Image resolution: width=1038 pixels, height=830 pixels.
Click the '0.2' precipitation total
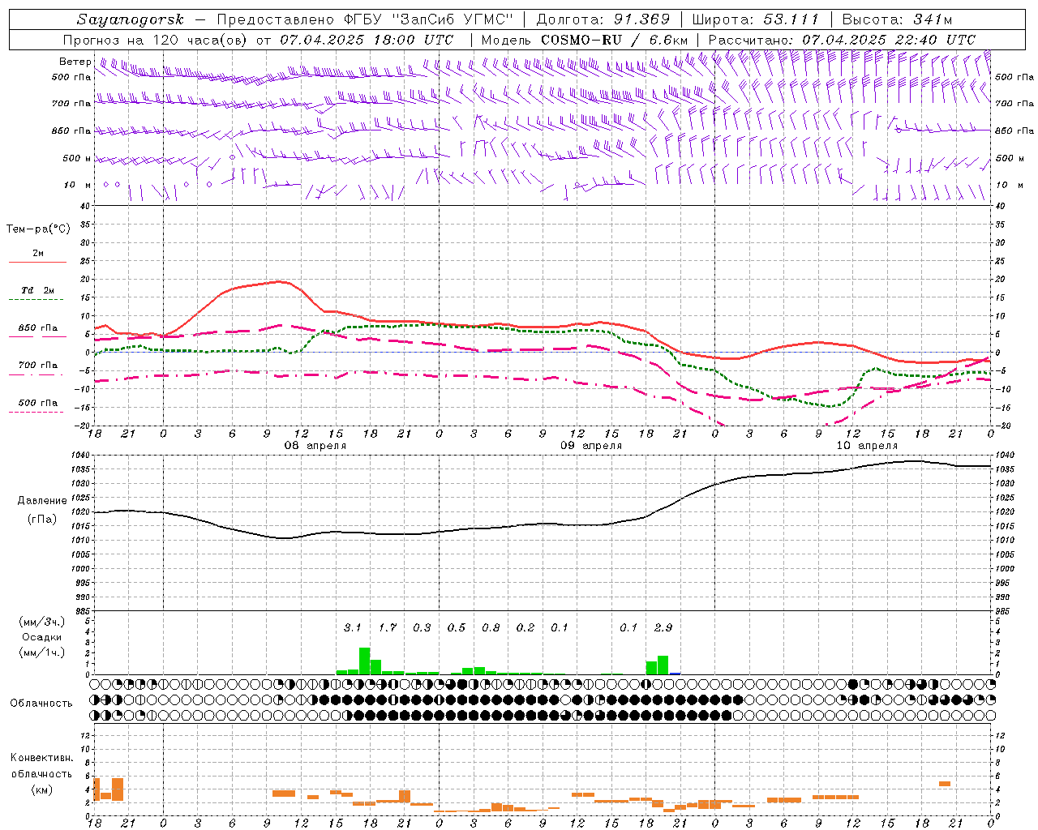[525, 627]
